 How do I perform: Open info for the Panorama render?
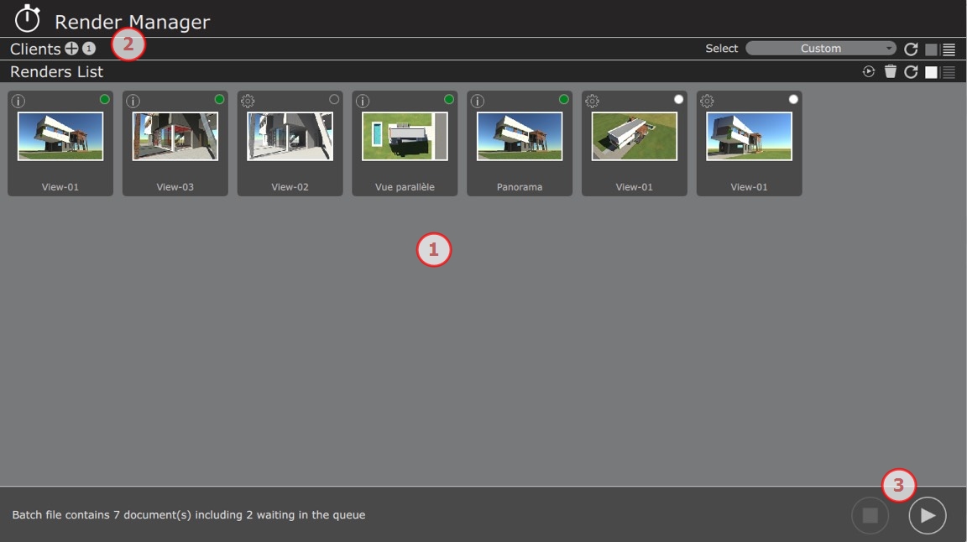coord(478,102)
